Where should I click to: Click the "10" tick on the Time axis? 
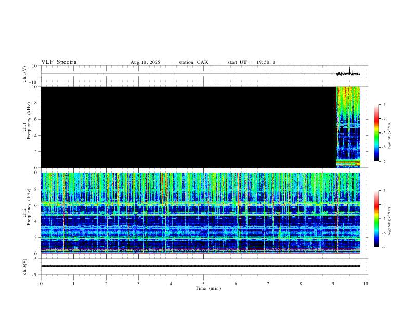pos(366,284)
